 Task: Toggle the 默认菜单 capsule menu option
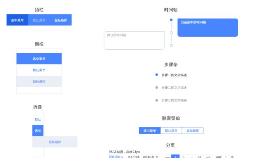pos(171,131)
